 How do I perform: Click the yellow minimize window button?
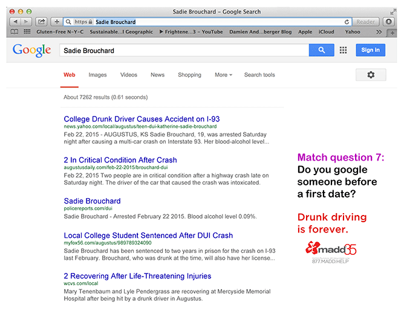(x=21, y=11)
